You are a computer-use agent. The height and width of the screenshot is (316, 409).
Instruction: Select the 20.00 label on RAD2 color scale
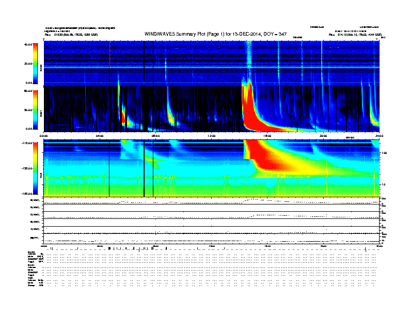[x=28, y=64]
